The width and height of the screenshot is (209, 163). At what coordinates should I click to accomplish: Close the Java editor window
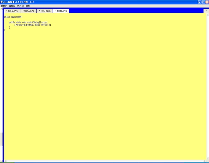click(x=207, y=2)
